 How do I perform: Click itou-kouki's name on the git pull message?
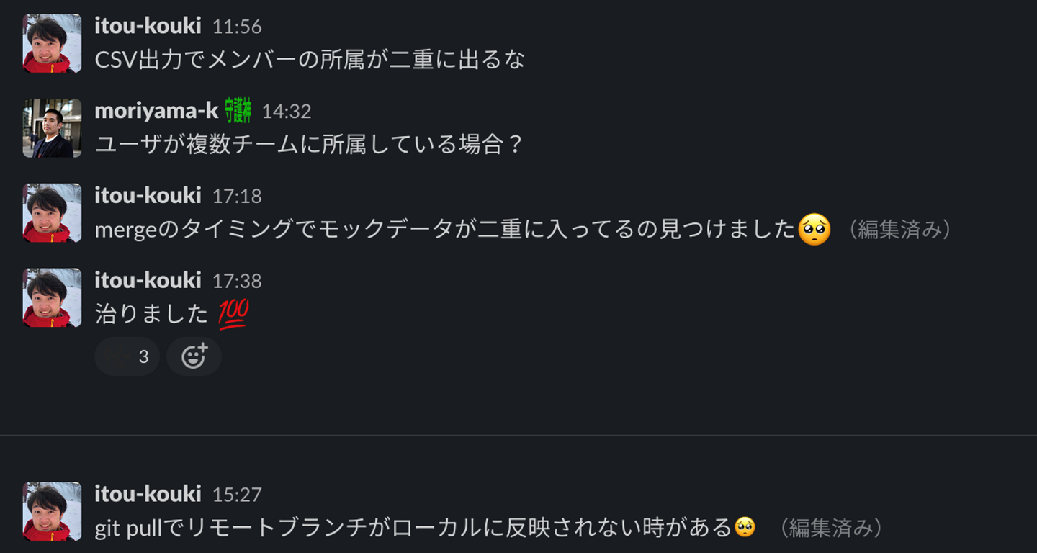coord(148,494)
